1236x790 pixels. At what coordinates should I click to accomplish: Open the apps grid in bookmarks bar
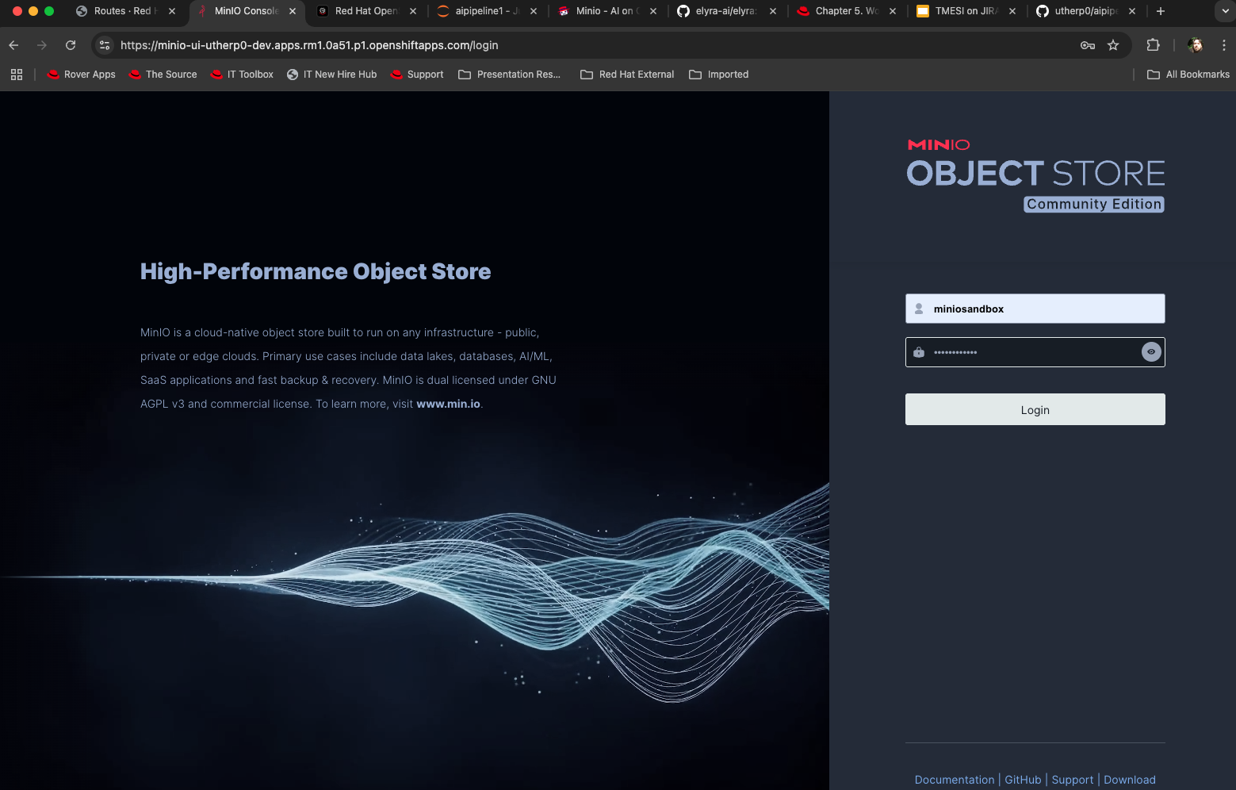[x=17, y=75]
